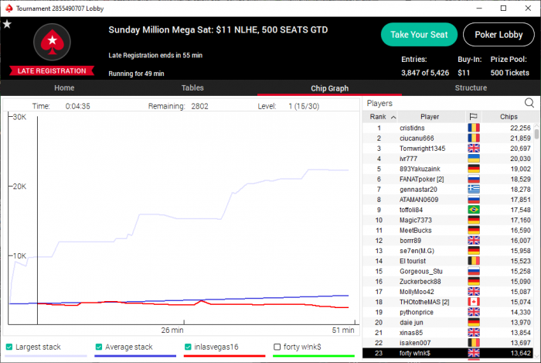Sort by the Chips column header
Viewport: 541px width, 363px height.
[509, 117]
